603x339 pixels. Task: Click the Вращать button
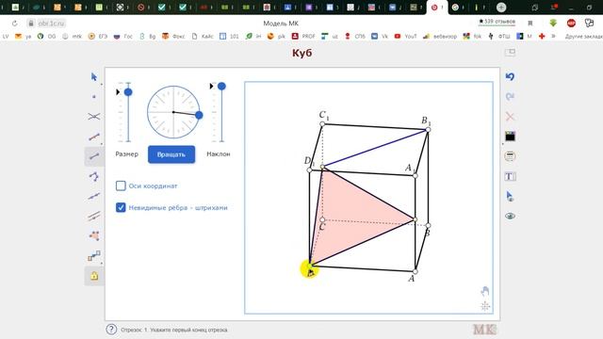pos(171,154)
